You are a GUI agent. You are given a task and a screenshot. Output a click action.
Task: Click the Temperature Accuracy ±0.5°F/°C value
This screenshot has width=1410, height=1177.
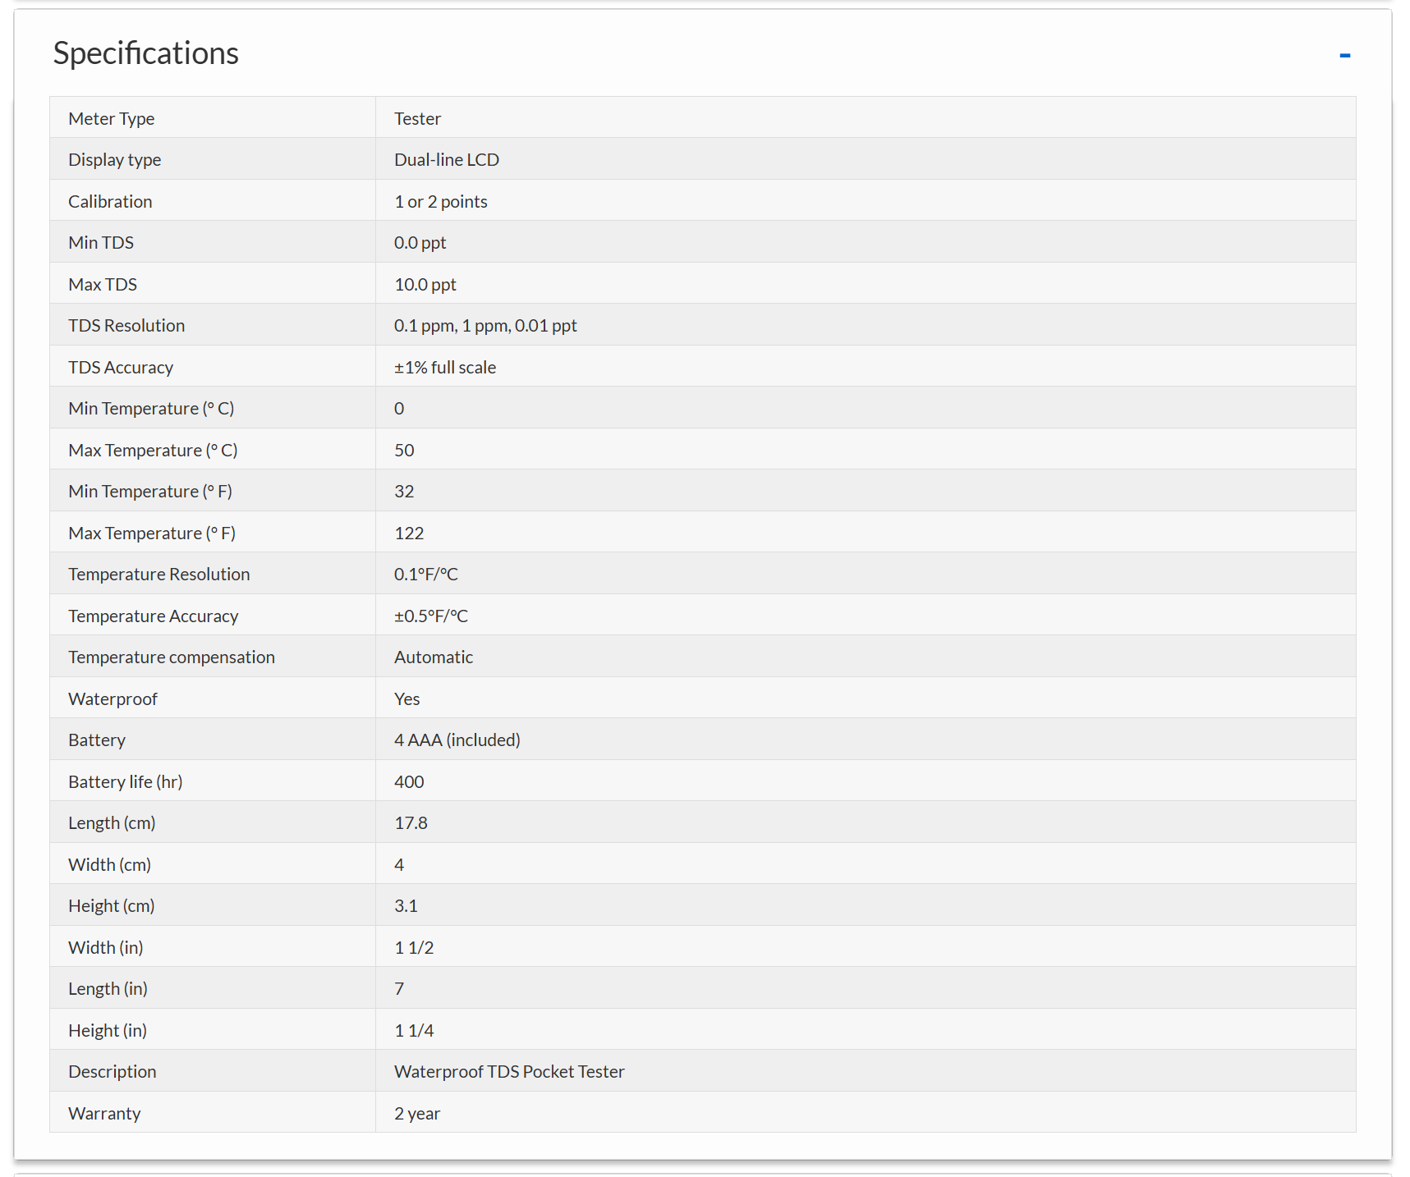click(x=431, y=616)
